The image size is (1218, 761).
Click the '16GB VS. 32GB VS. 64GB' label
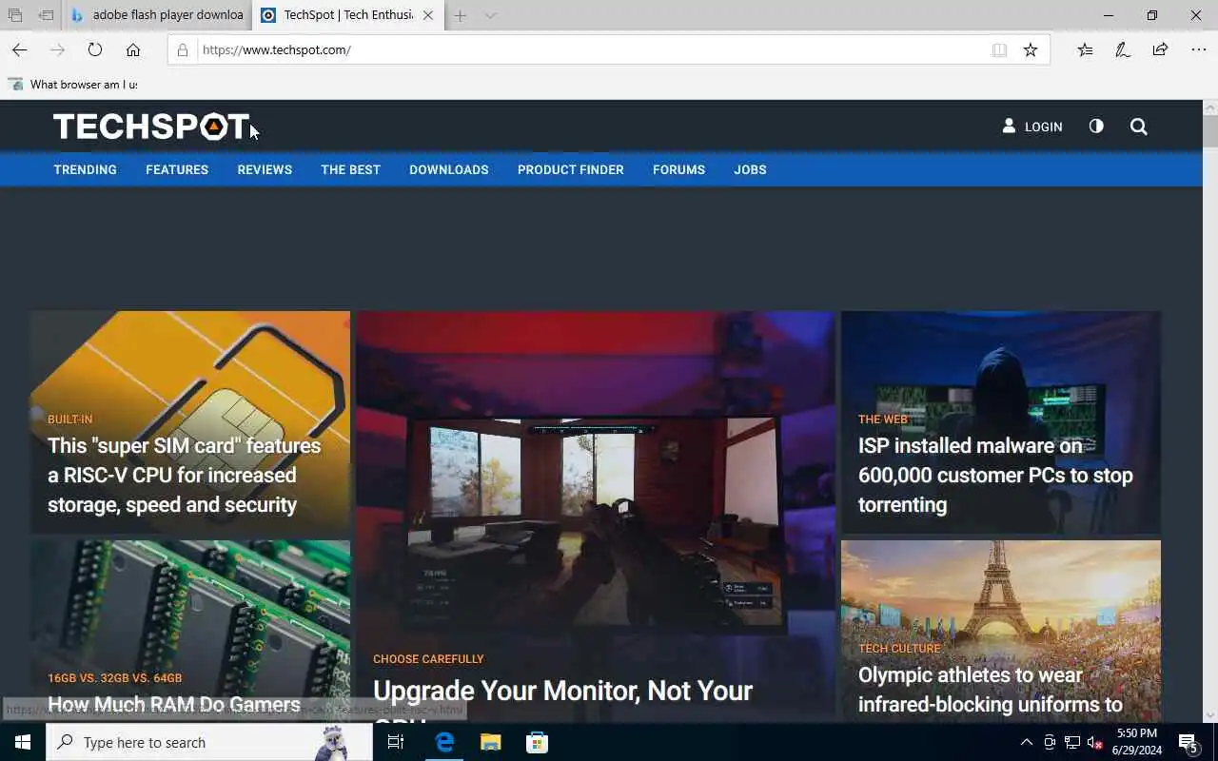(114, 677)
